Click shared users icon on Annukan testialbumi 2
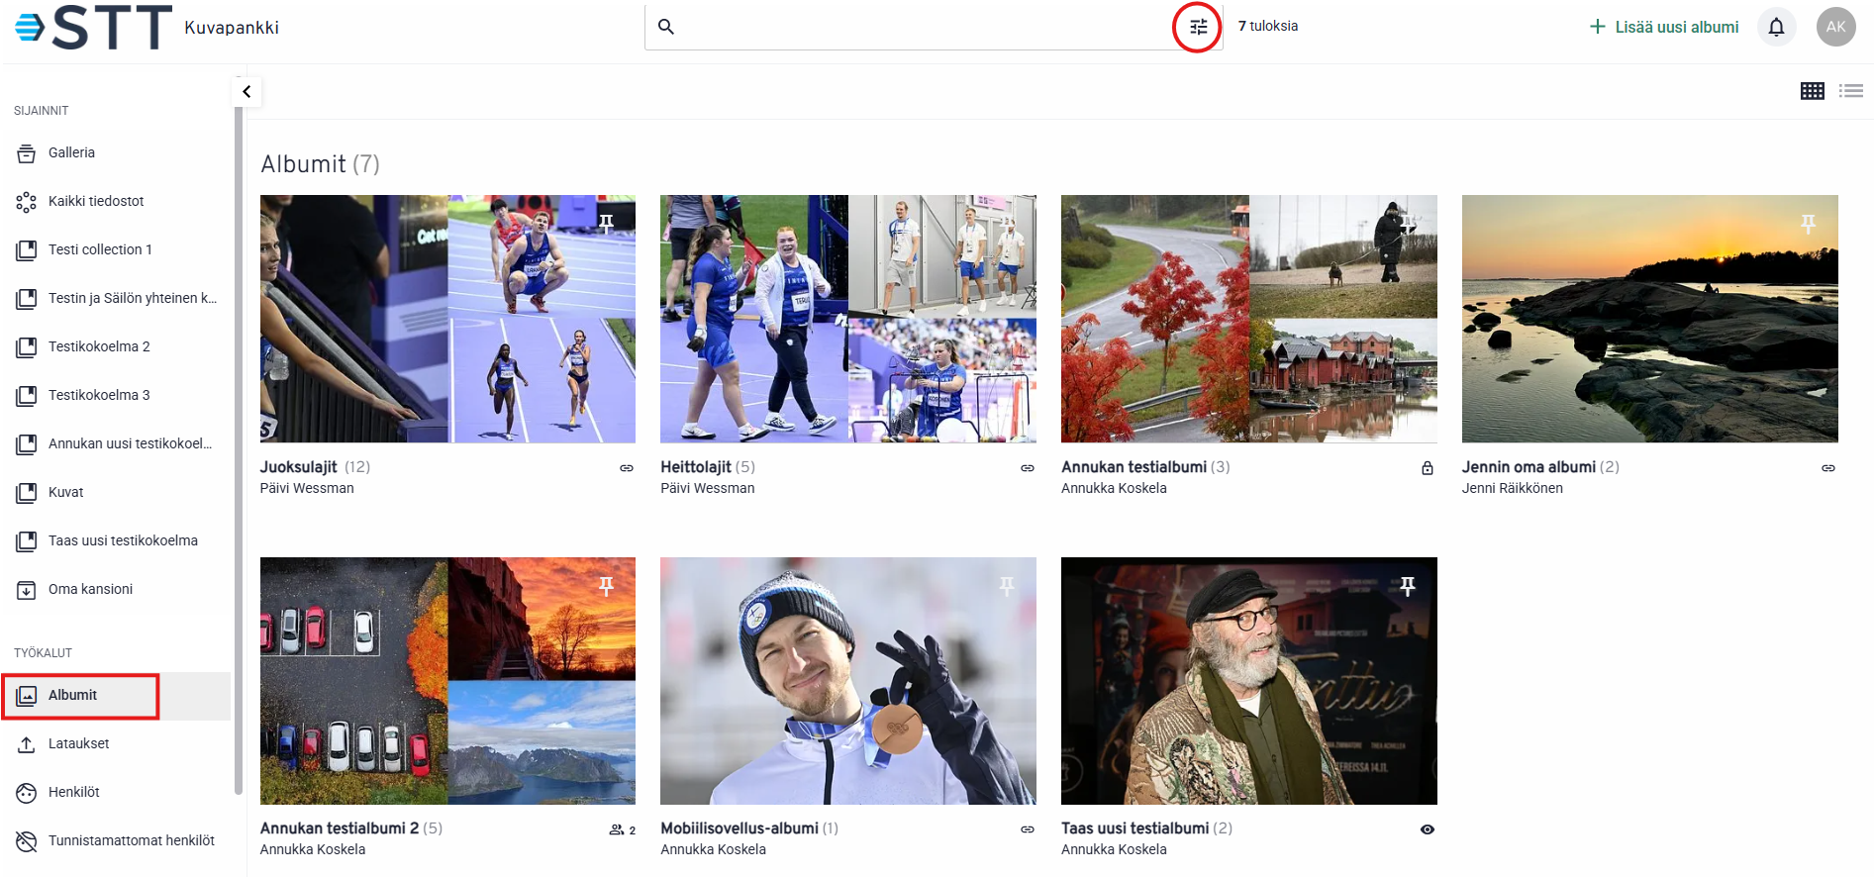This screenshot has height=877, width=1874. 622,829
